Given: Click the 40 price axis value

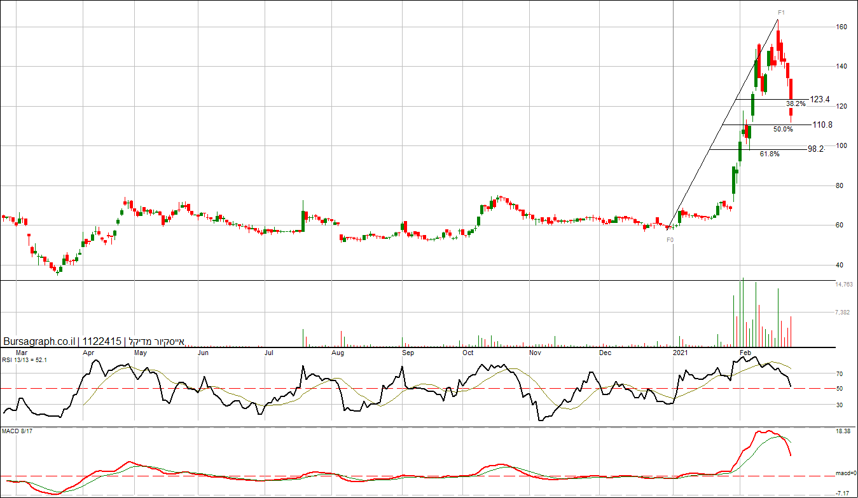Looking at the screenshot, I should (840, 265).
